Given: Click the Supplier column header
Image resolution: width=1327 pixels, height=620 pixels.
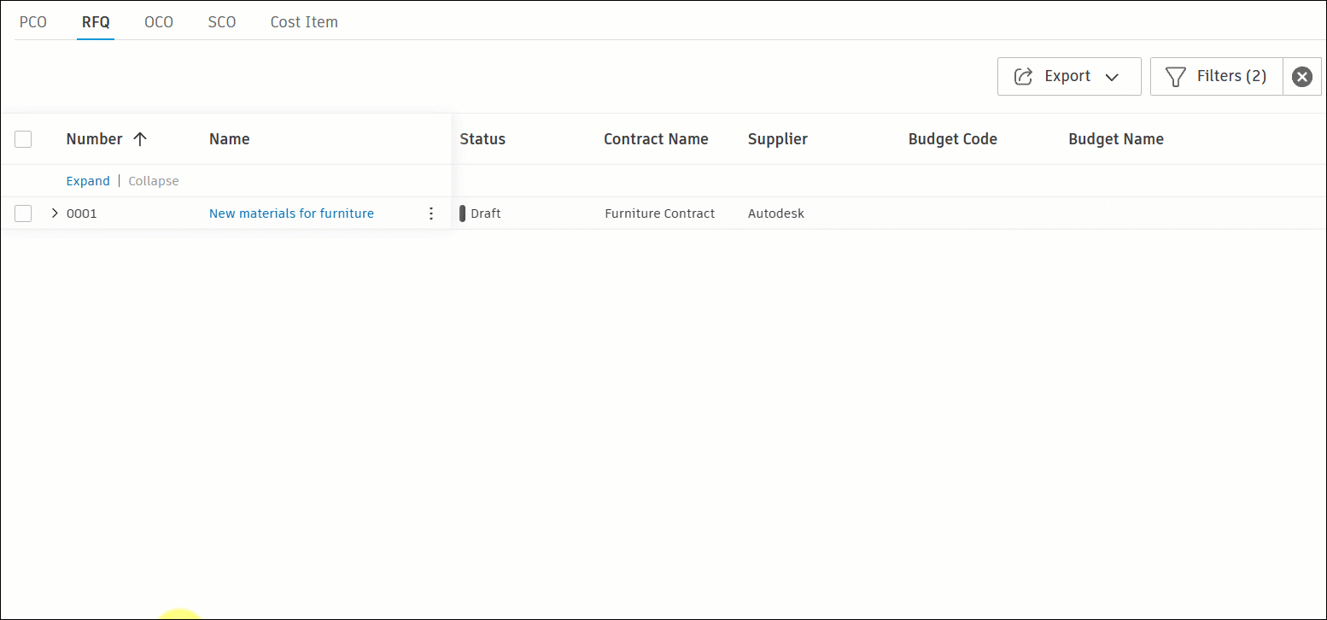Looking at the screenshot, I should click(777, 139).
